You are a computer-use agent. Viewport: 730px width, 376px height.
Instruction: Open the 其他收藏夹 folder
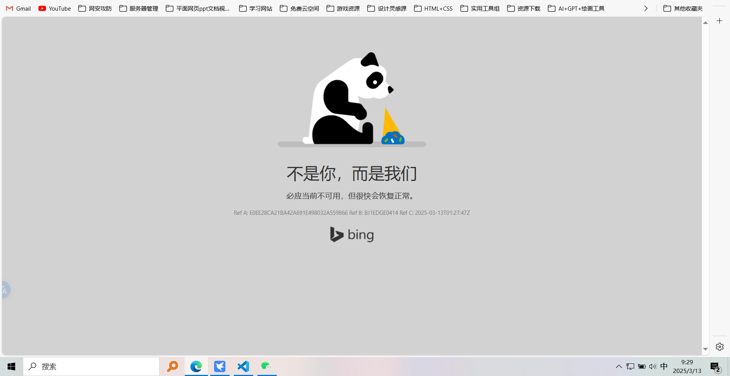pyautogui.click(x=683, y=8)
